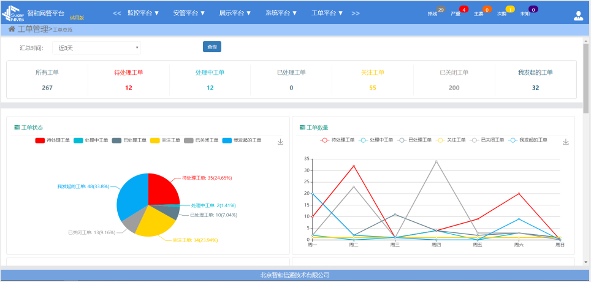Open the 已处理工单 summary card
The image size is (591, 282).
(291, 80)
